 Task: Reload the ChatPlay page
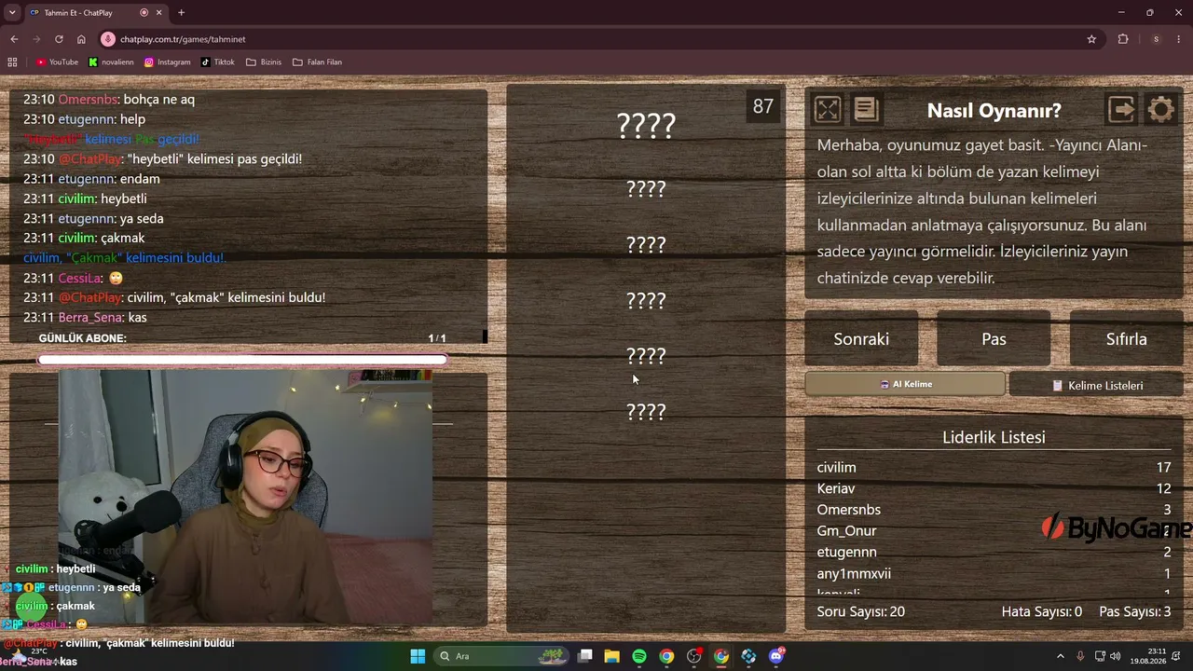(59, 39)
